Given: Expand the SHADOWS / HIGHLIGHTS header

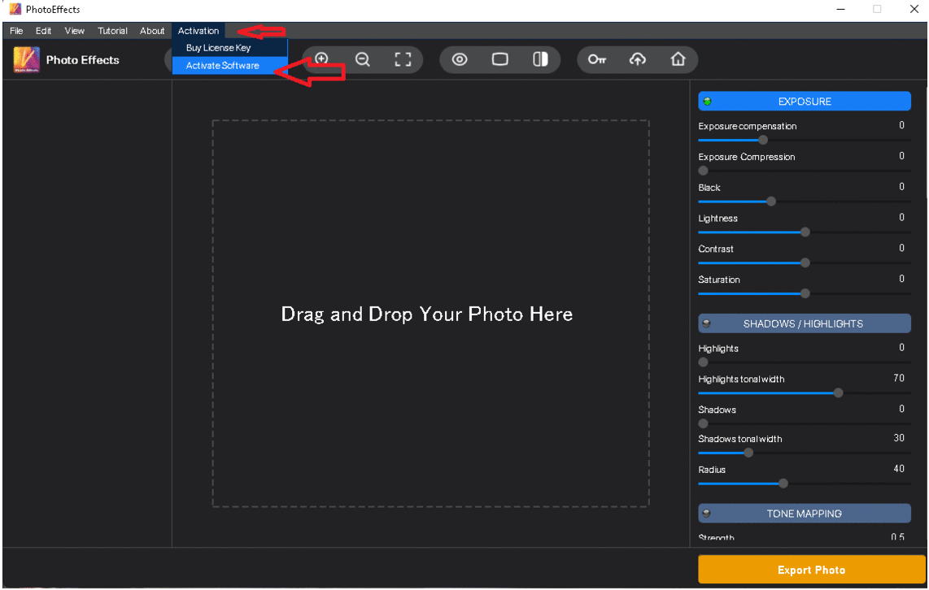Looking at the screenshot, I should click(803, 323).
